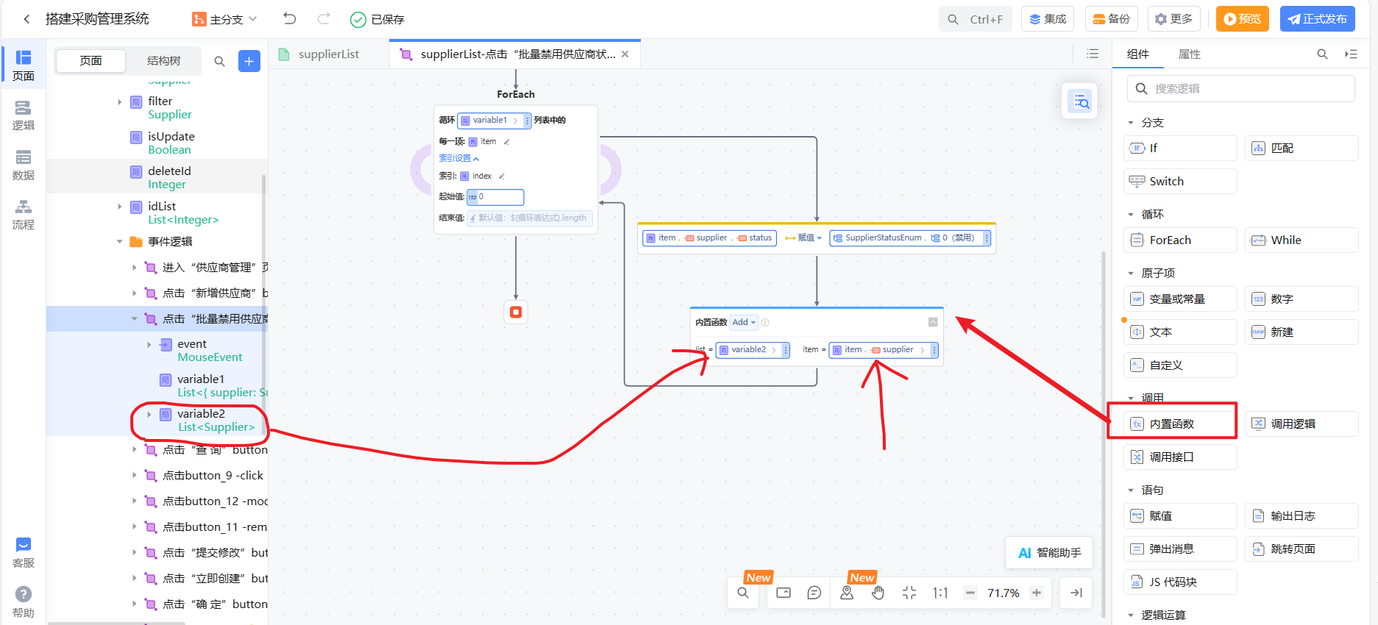Click the canvas search-logic floating icon
Screen dimensions: 1378x625
[1081, 101]
